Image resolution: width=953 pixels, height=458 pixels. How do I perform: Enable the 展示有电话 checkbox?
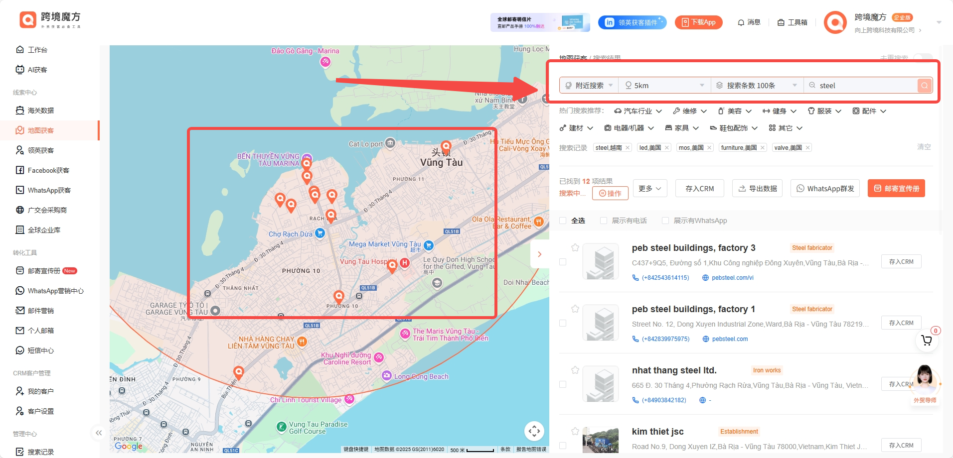click(x=604, y=221)
